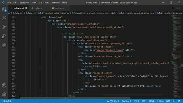The height and width of the screenshot is (103, 183).
Task: Open the View menu
Action: [34, 3]
